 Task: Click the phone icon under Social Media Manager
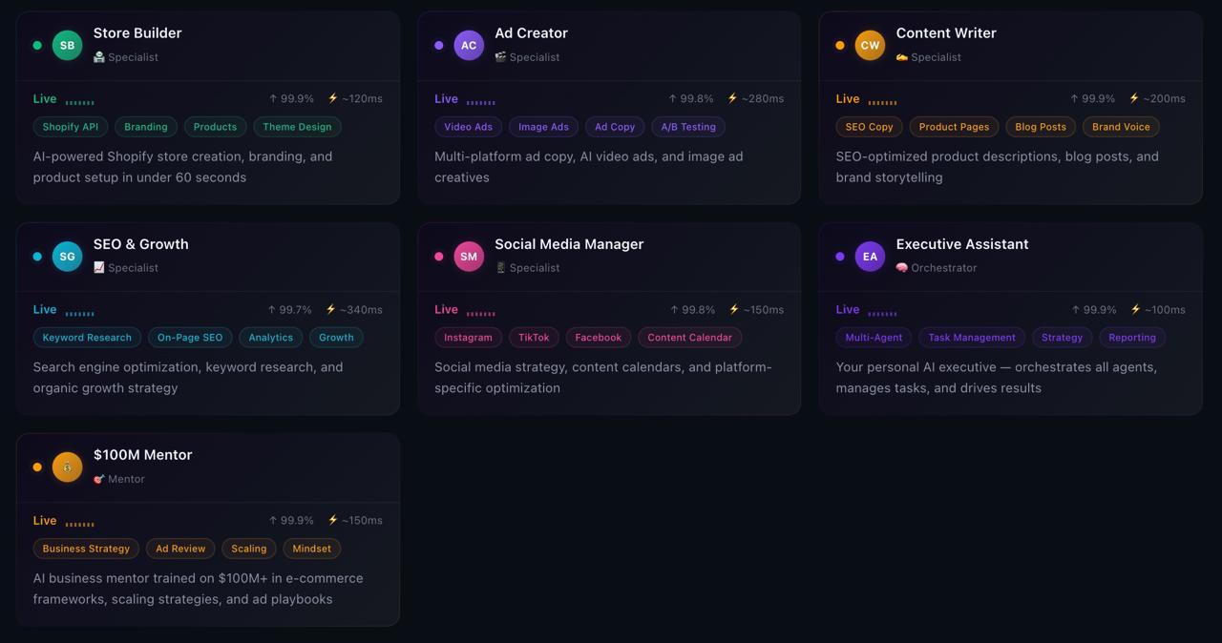[x=500, y=268]
